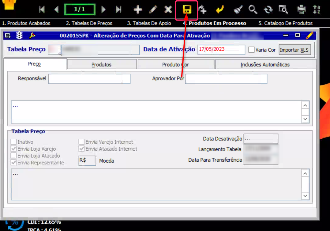
Task: Sort A to Z icon
Action: click(x=316, y=10)
